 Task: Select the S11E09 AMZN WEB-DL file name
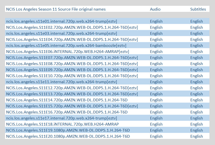coord(72,70)
